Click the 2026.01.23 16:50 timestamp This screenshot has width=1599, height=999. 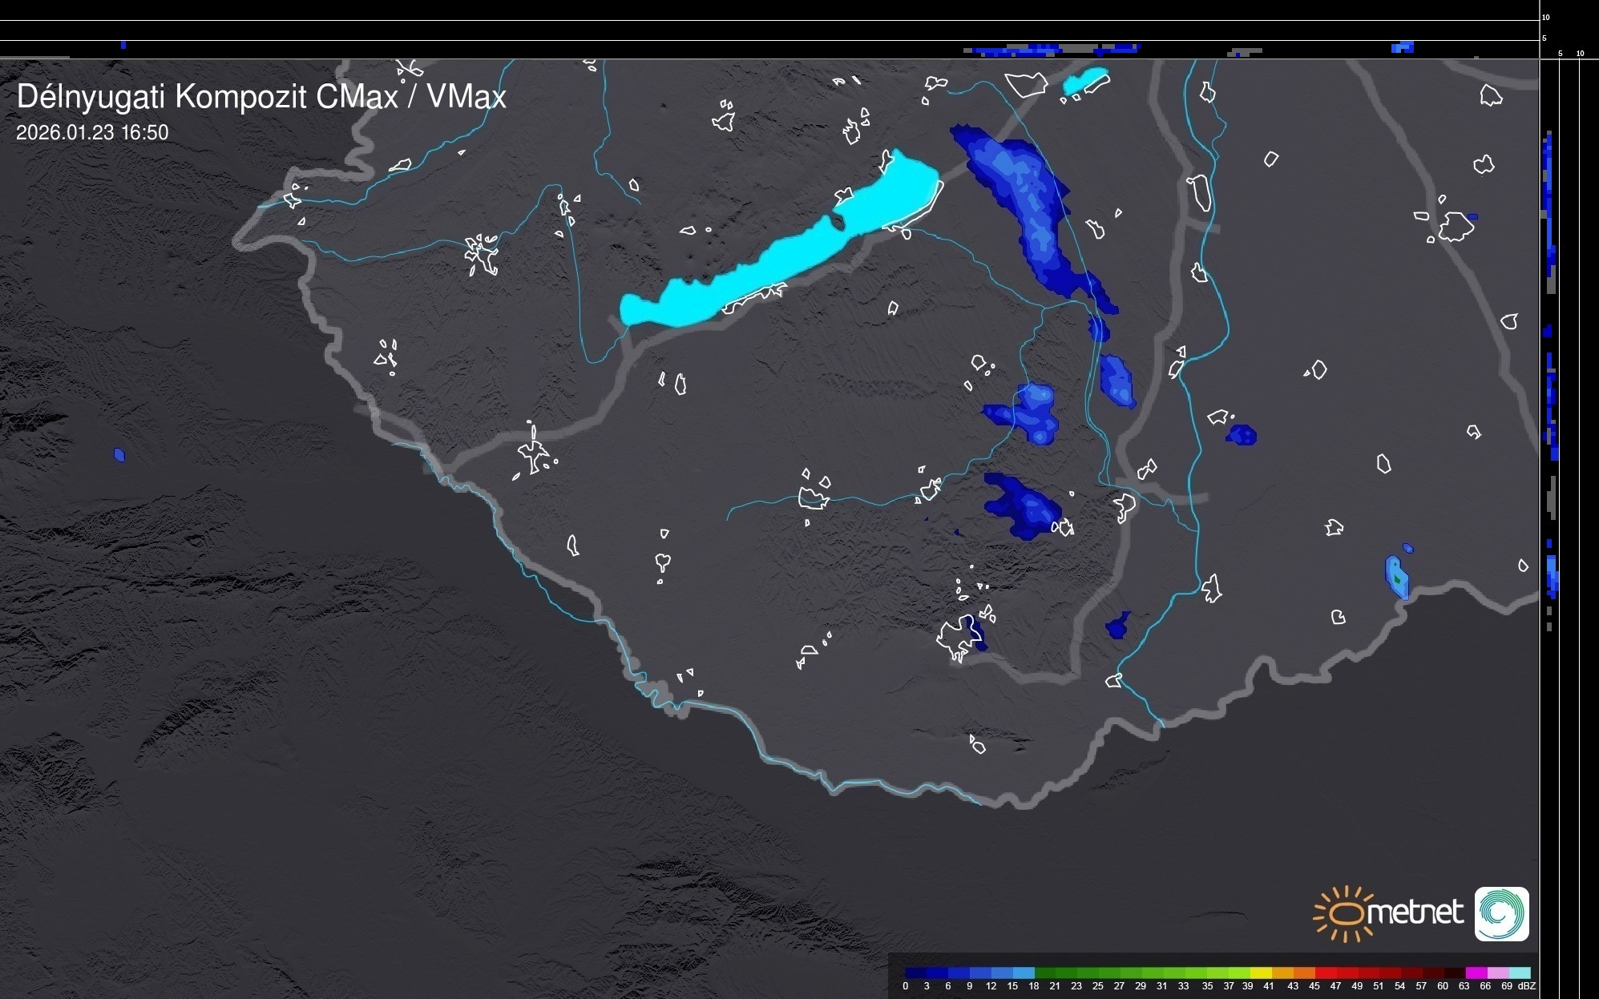[92, 133]
